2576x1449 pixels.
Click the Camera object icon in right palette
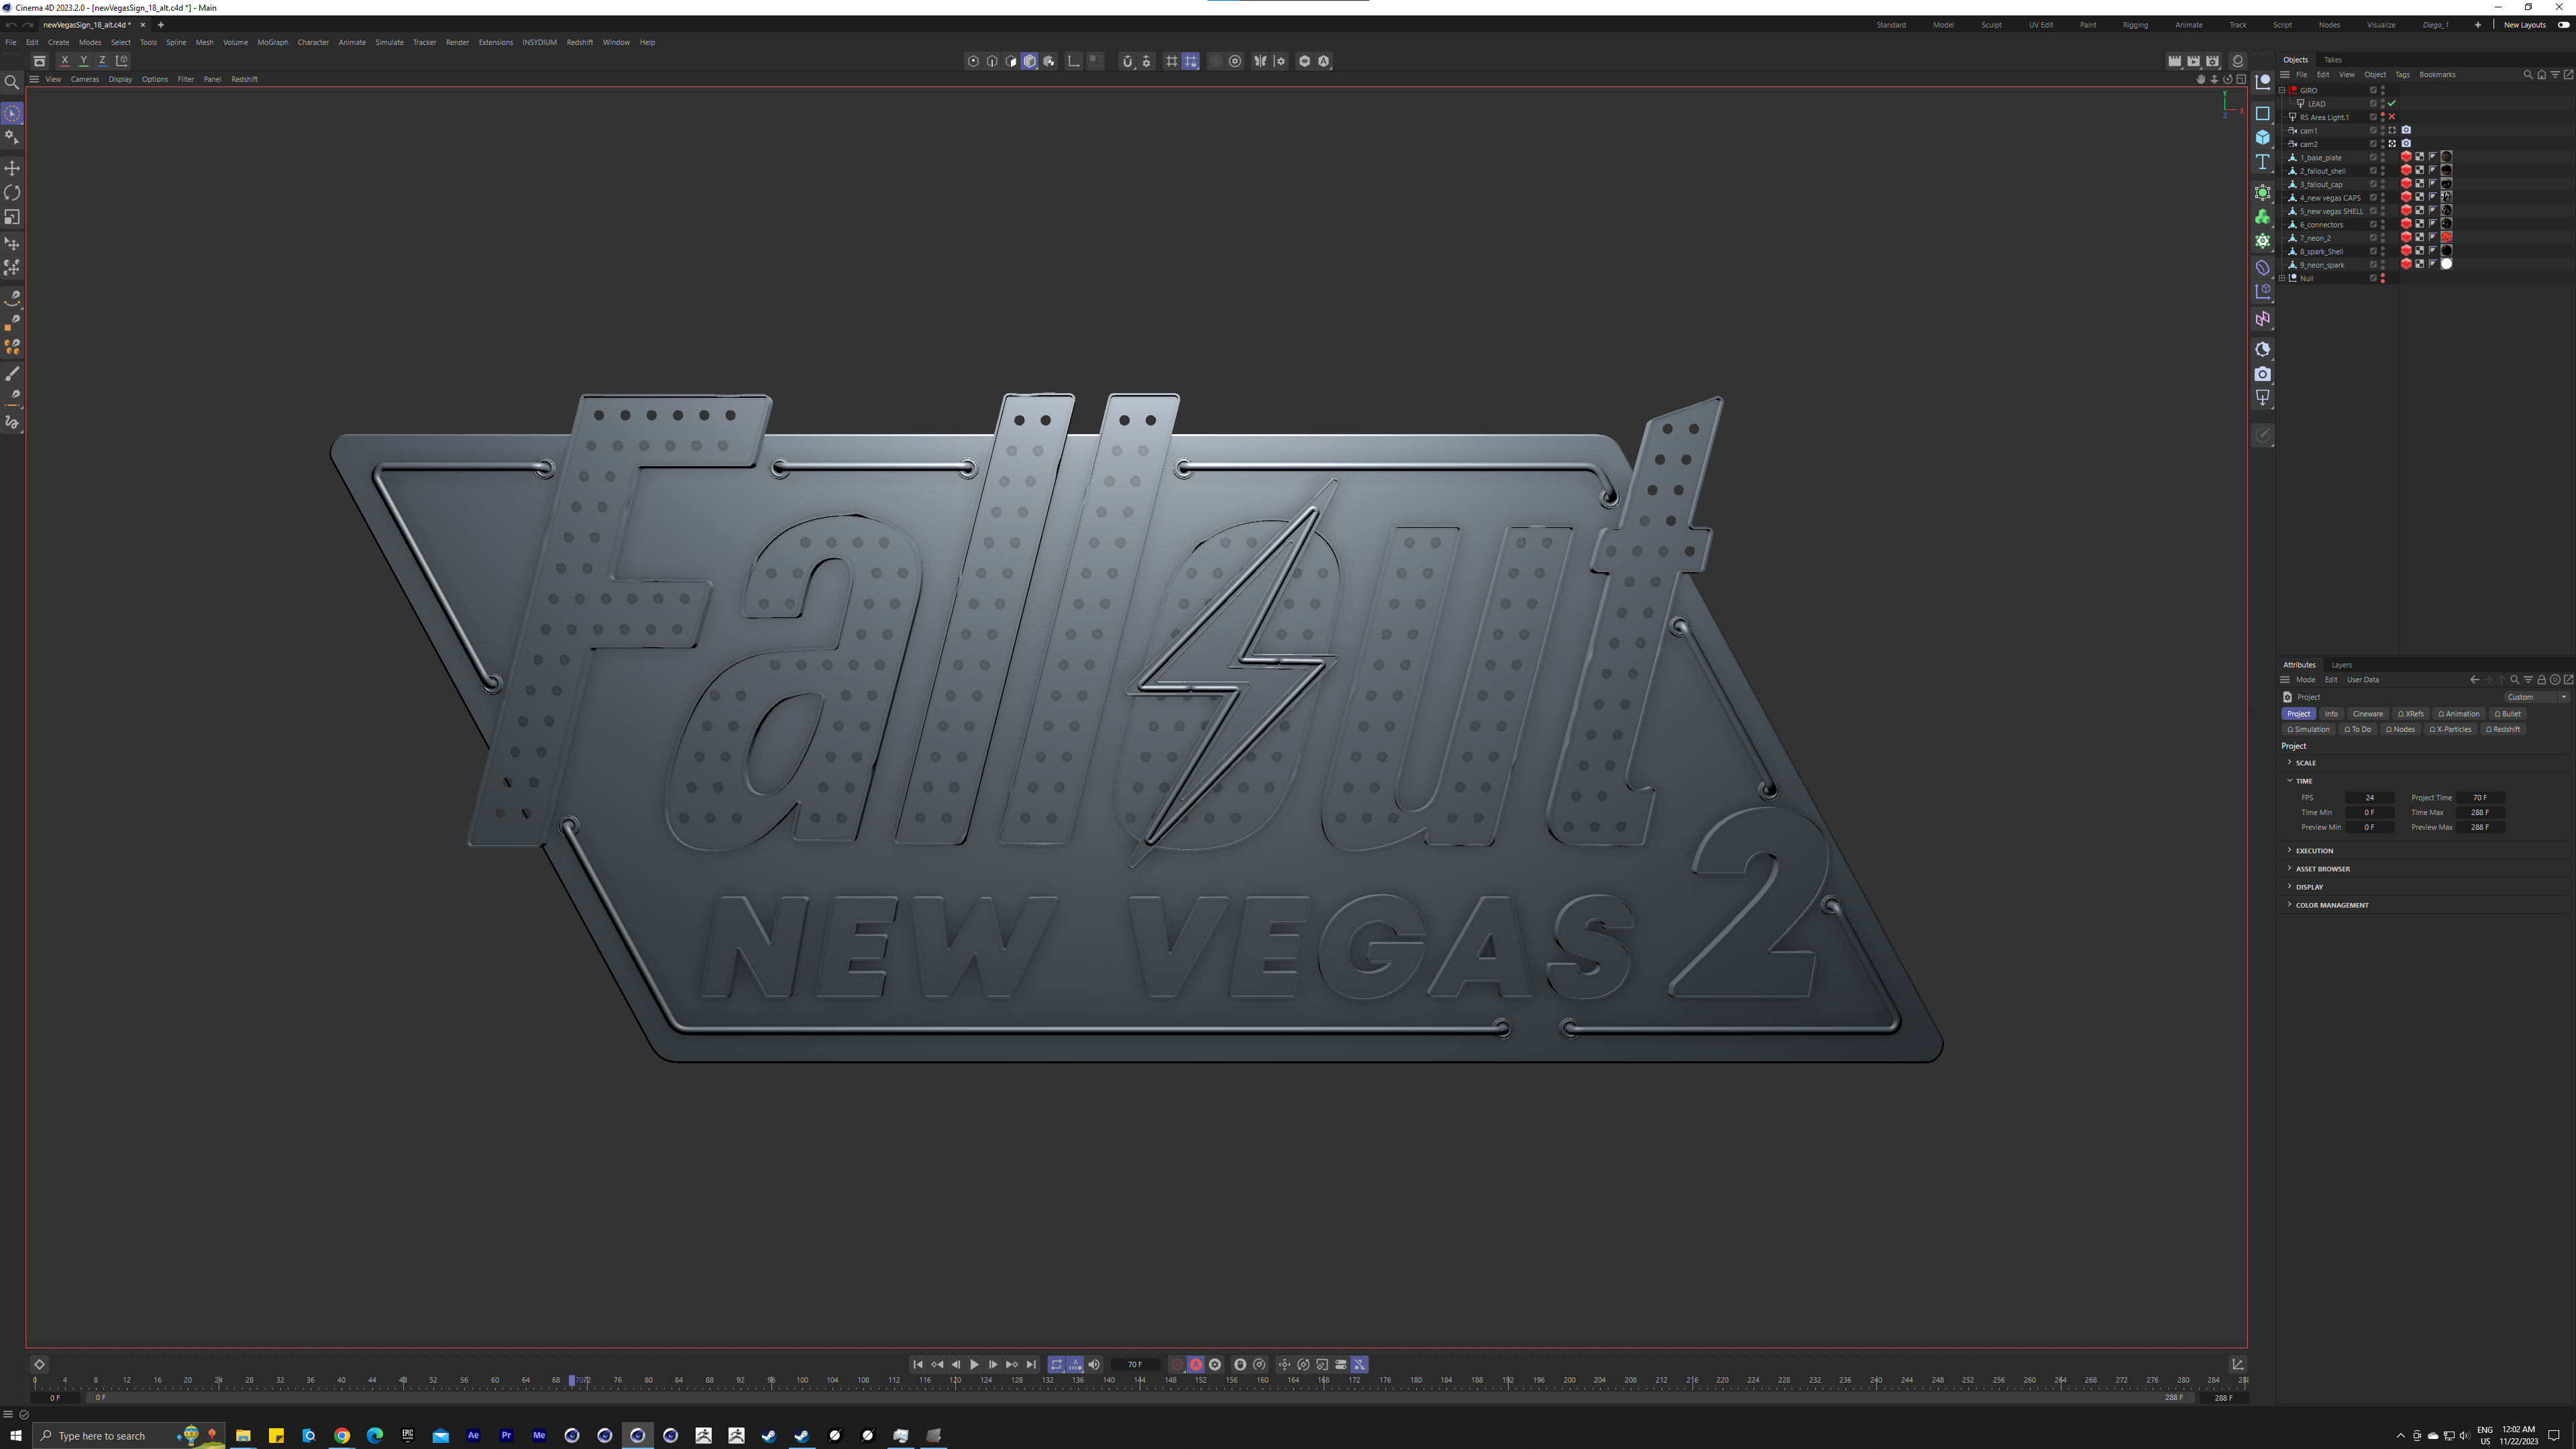2262,374
